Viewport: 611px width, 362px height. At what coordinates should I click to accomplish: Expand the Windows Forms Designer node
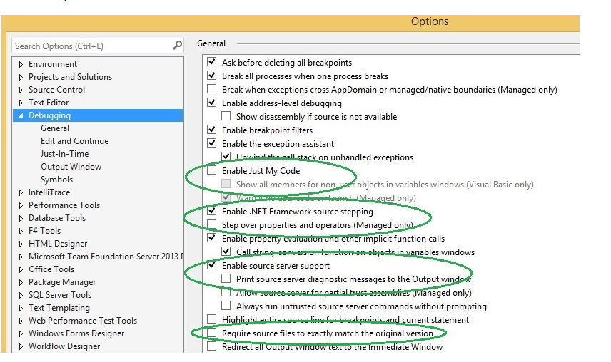(21, 333)
